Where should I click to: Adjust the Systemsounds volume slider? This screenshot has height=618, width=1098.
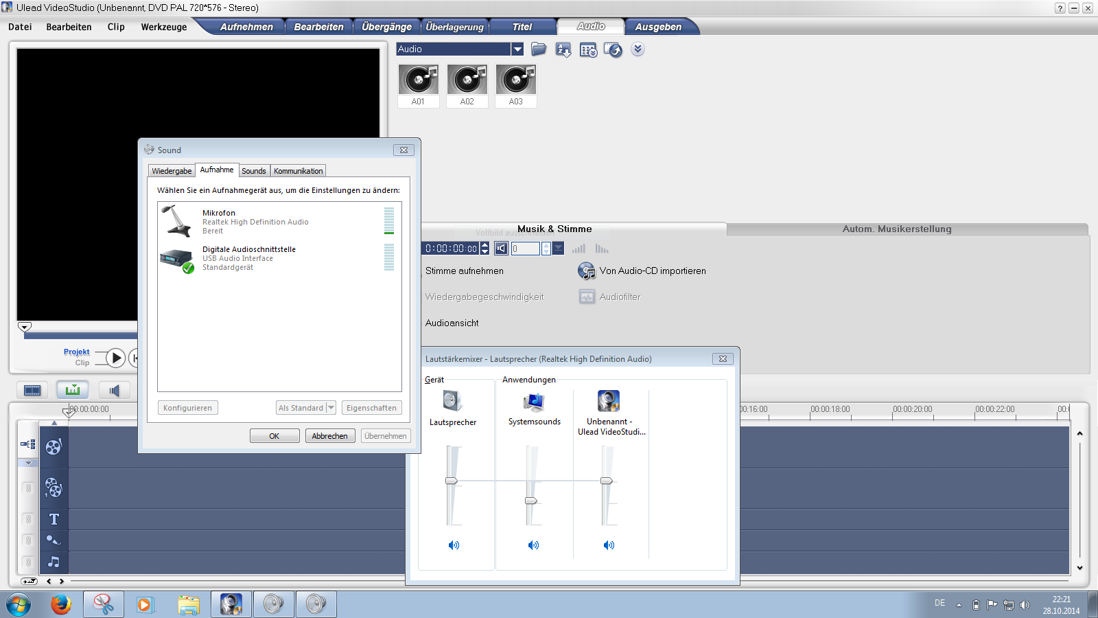[531, 501]
